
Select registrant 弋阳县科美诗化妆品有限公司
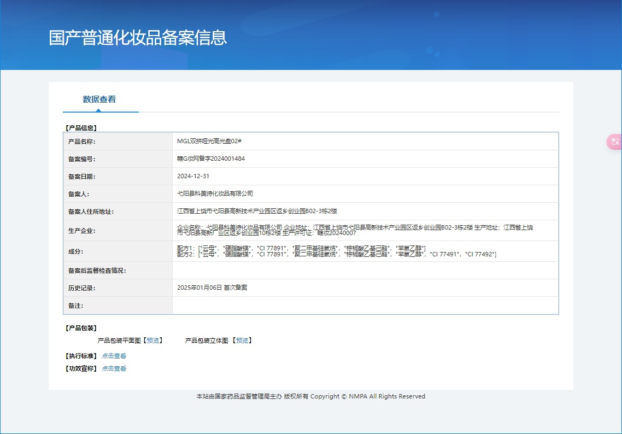click(215, 193)
